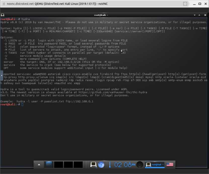Switch to the second virtual desktop in the pager
The height and width of the screenshot is (174, 209).
pos(58,165)
